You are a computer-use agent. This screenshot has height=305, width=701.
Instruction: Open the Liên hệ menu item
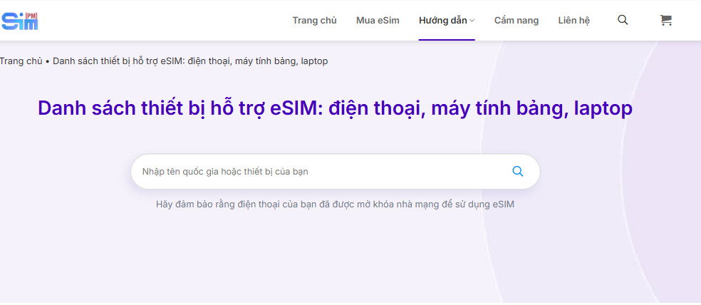(574, 21)
